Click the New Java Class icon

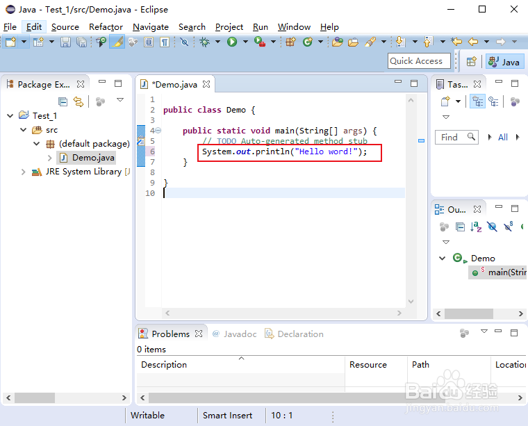(x=308, y=42)
